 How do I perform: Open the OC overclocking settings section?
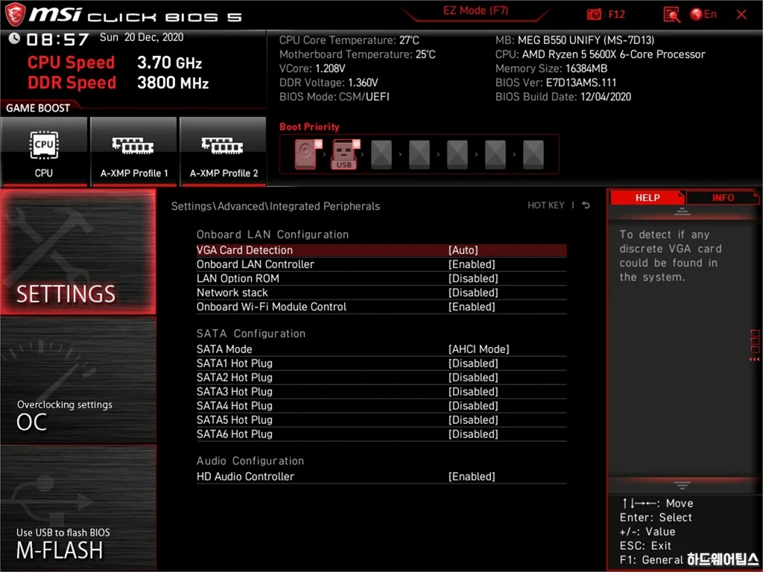78,381
